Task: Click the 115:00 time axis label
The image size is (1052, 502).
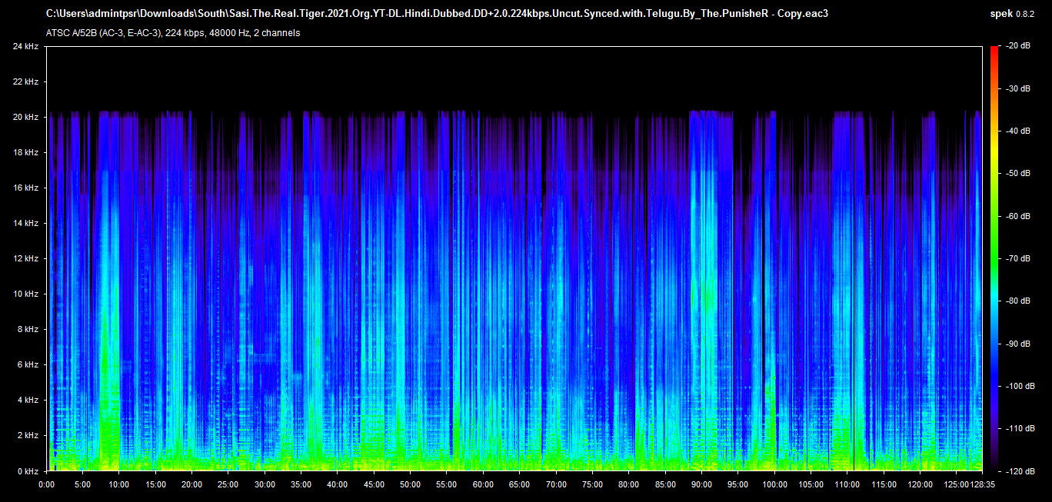Action: [x=884, y=485]
